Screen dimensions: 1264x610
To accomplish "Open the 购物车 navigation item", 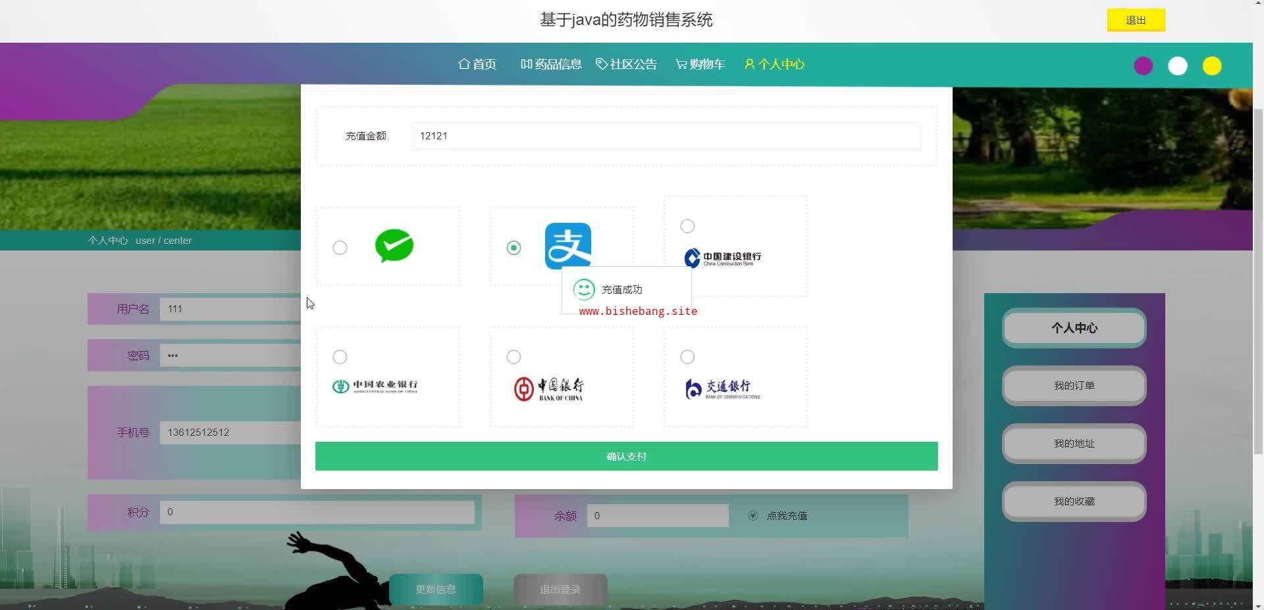I will coord(700,64).
